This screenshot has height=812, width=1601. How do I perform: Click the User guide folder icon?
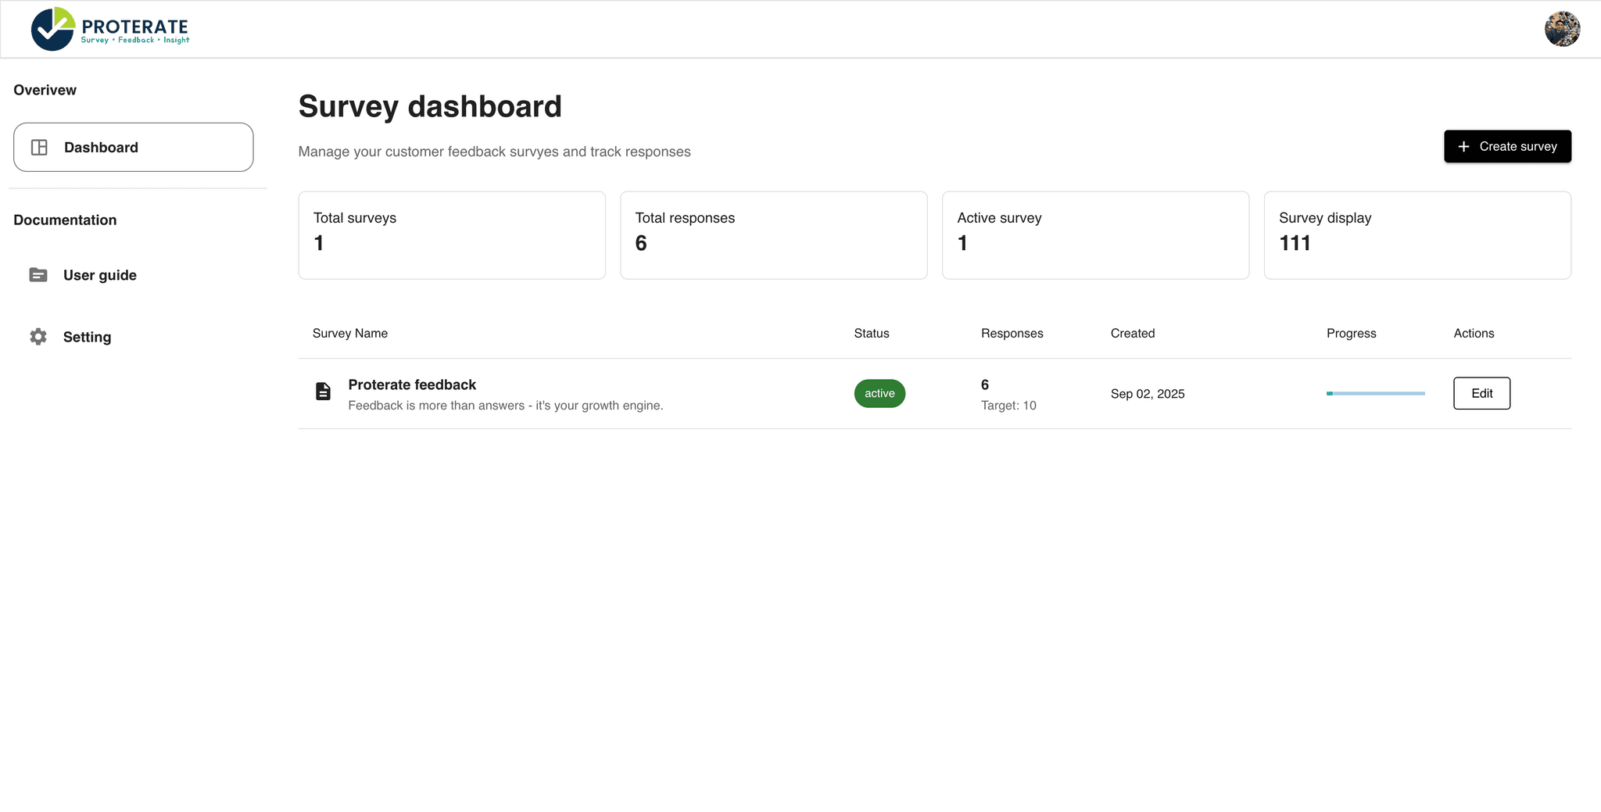[38, 275]
